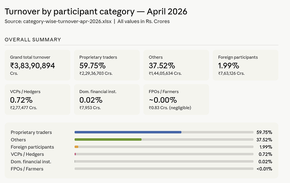Click the Foreign participants chart label
290x183 pixels.
32,147
